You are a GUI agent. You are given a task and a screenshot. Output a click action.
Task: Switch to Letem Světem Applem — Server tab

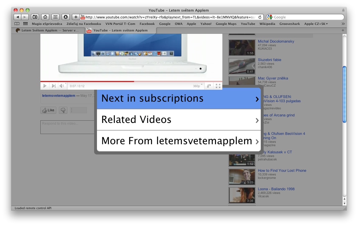(x=49, y=30)
